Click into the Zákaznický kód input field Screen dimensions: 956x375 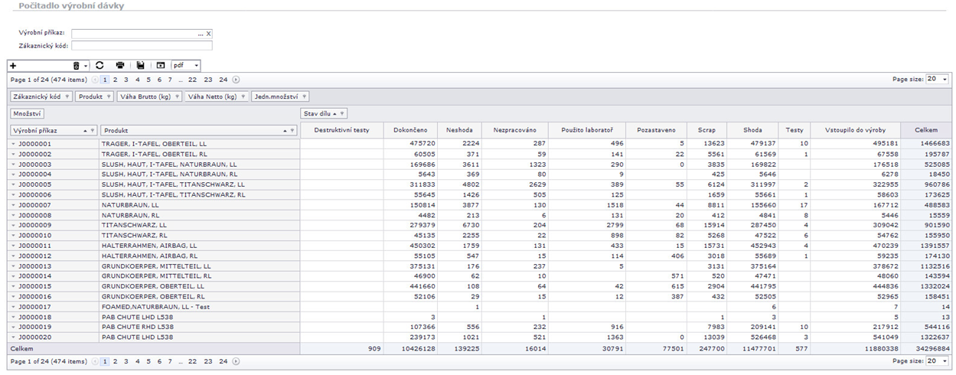pyautogui.click(x=142, y=46)
